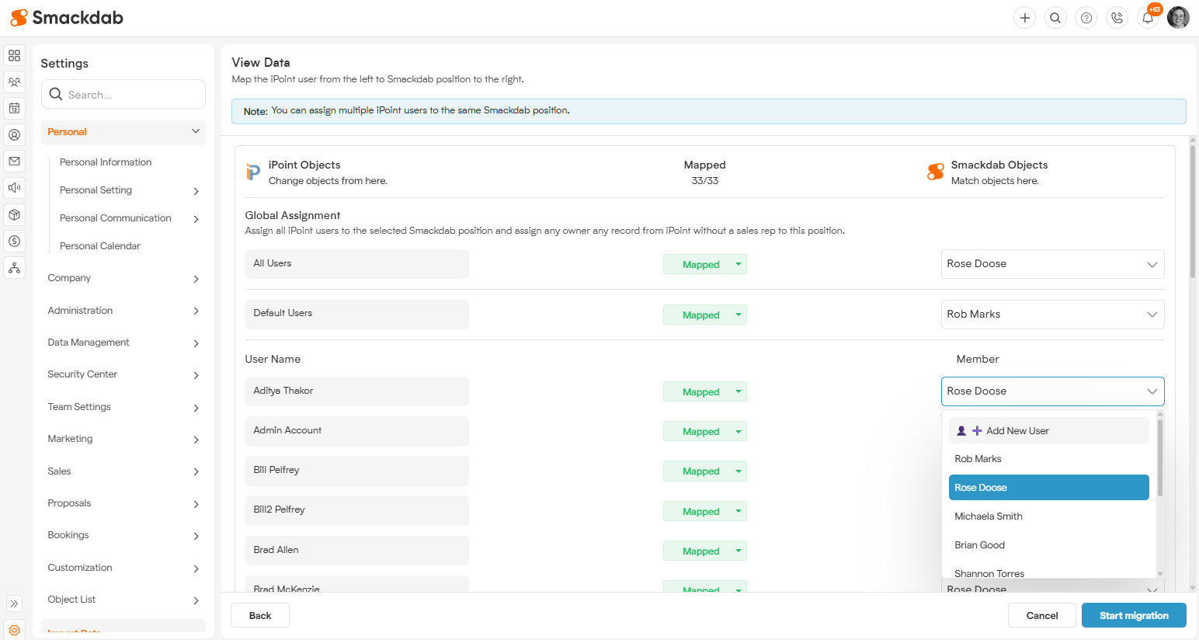Expand the left sidebar with double-chevron icon

(x=14, y=603)
